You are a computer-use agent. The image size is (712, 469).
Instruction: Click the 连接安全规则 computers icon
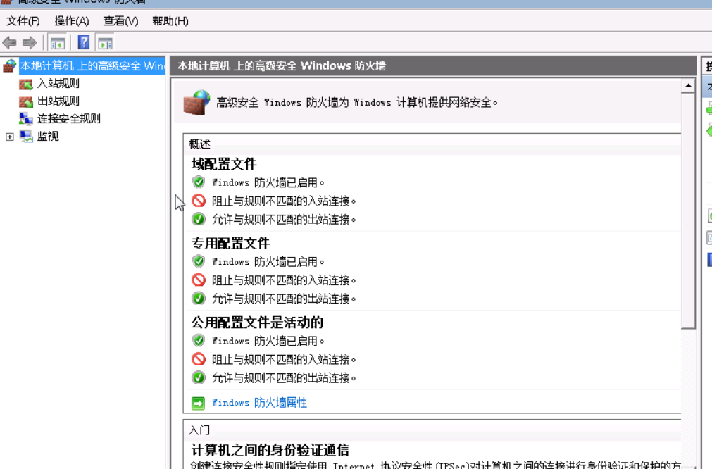tap(26, 119)
